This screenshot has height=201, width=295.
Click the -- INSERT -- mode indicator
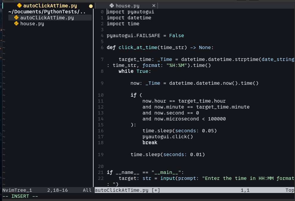coord(20,196)
